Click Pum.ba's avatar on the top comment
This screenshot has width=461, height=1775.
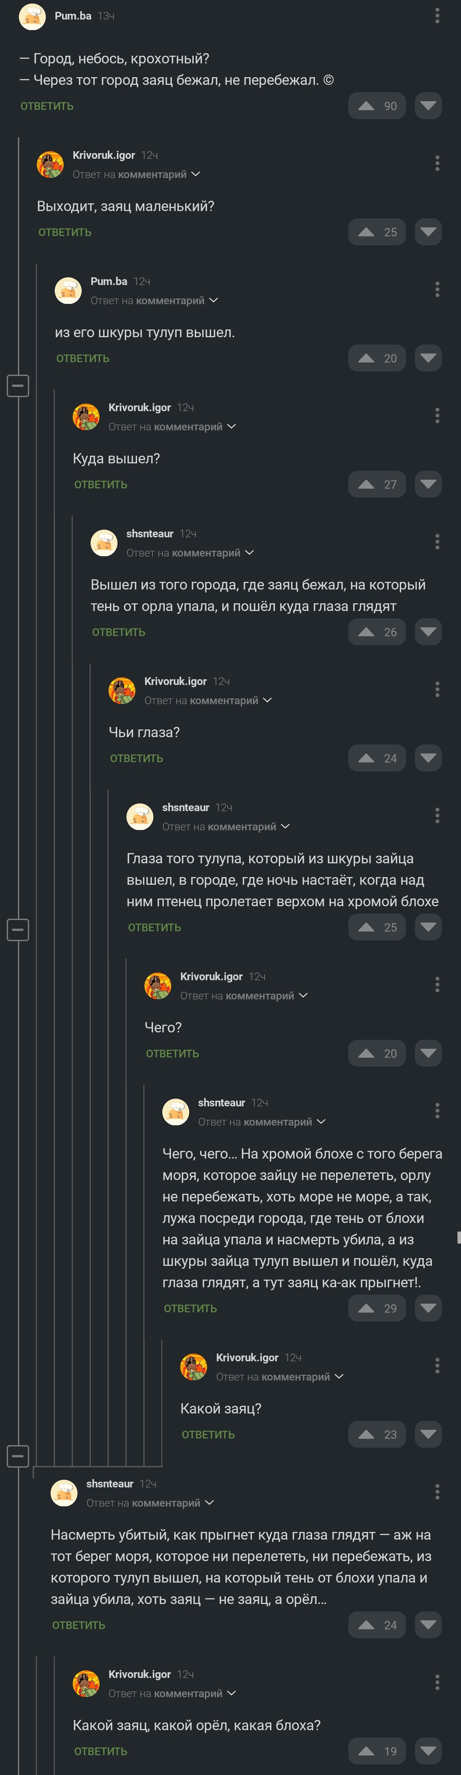pos(32,17)
